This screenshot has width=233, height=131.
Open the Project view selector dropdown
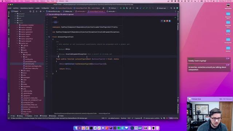(16, 11)
